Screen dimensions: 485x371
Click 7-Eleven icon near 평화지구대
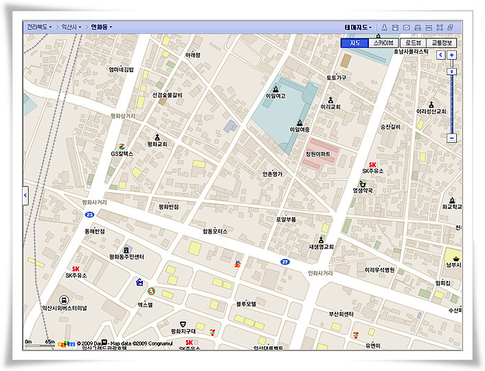click(x=212, y=333)
